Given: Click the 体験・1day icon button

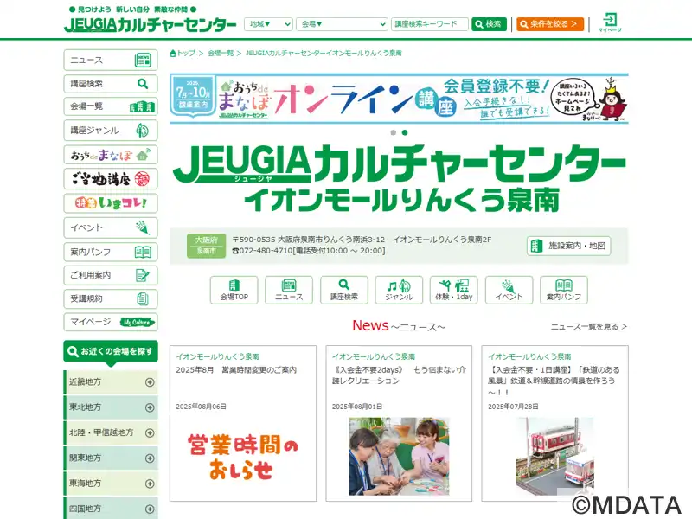Looking at the screenshot, I should coord(453,290).
